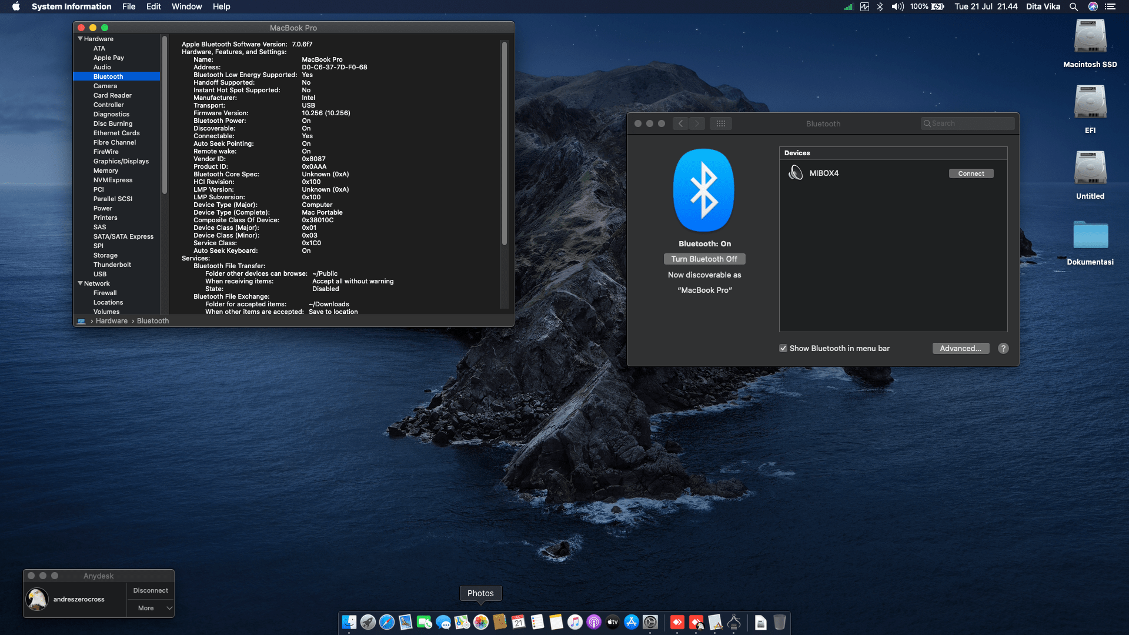Go back in Bluetooth preferences window
This screenshot has width=1129, height=635.
680,123
